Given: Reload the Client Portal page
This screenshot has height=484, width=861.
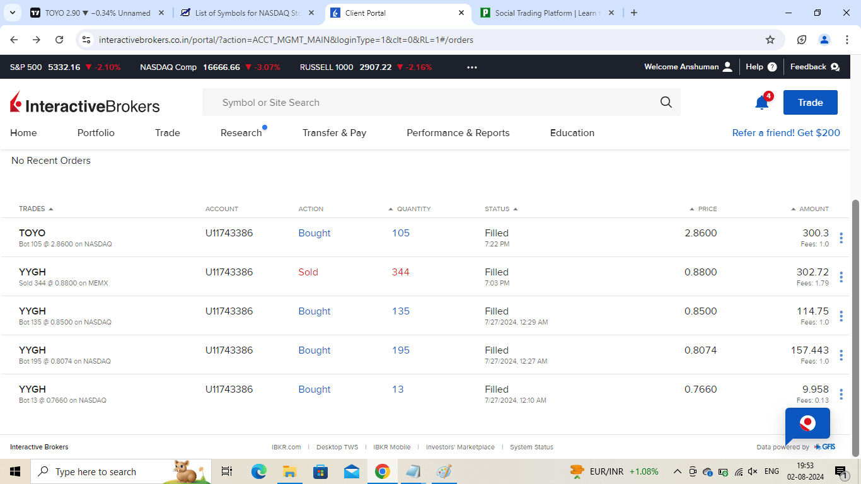Looking at the screenshot, I should click(x=59, y=40).
